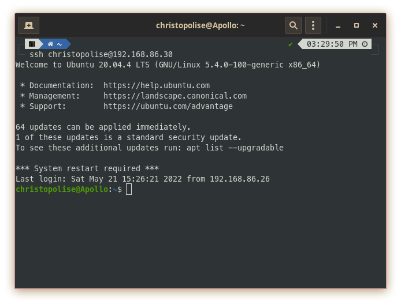Click the terminal cursor at the prompt

[x=129, y=189]
